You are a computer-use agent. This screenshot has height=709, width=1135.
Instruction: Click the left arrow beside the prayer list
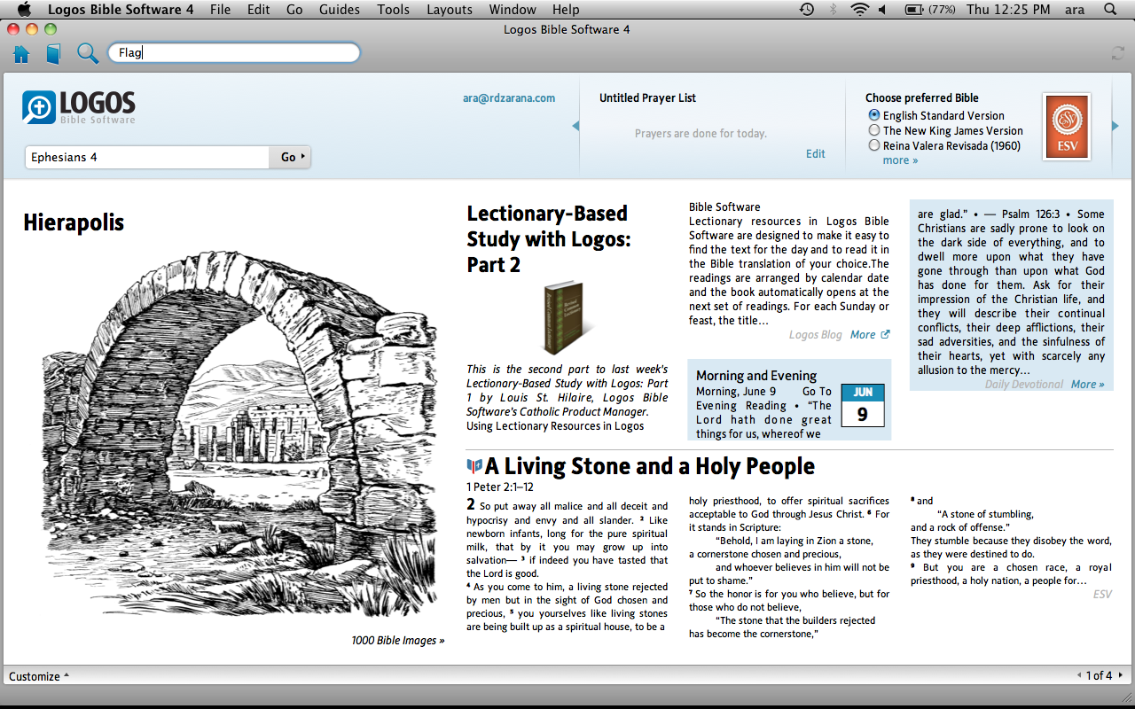coord(575,126)
